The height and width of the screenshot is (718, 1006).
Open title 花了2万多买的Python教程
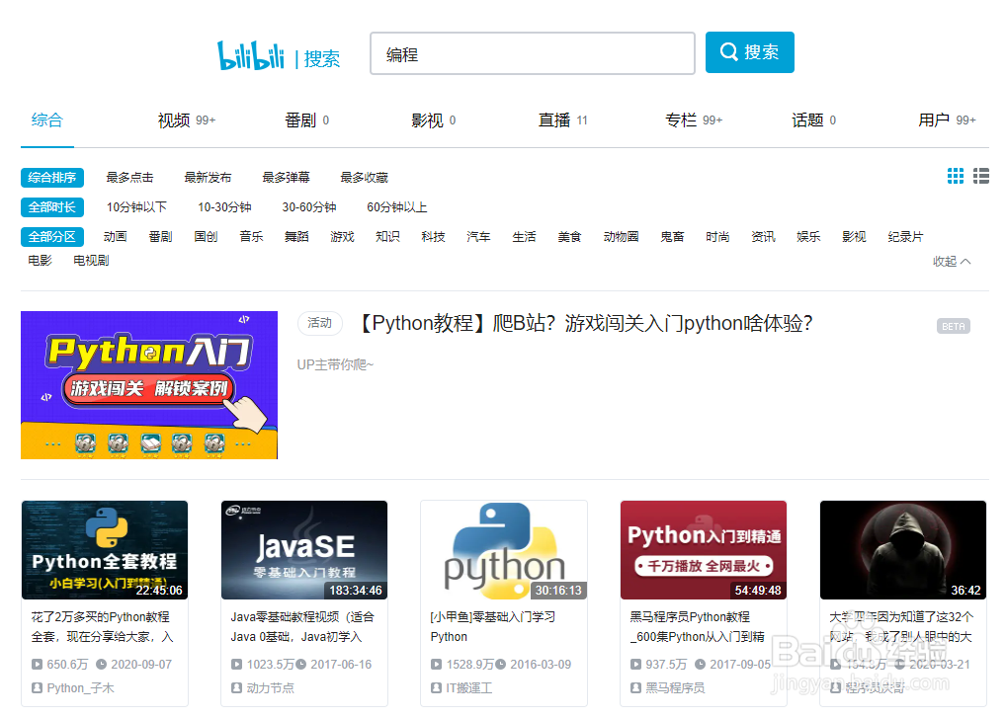(x=103, y=626)
